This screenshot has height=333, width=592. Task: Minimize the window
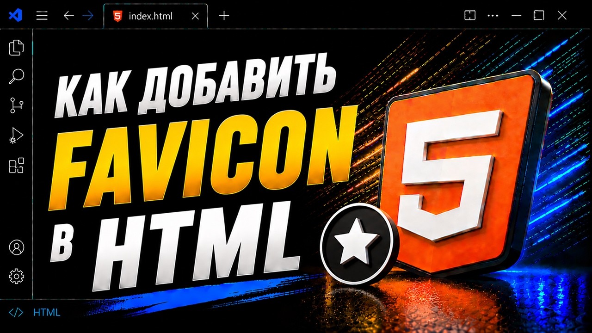(516, 16)
